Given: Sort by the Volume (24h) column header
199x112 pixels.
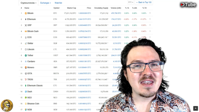Looking at the screenshot, I should pyautogui.click(x=116, y=8).
